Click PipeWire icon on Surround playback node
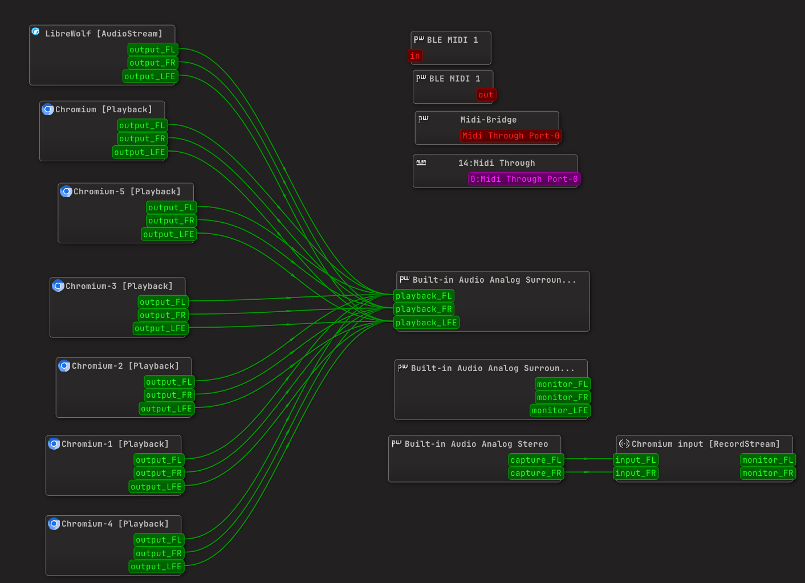The height and width of the screenshot is (583, 805). [405, 279]
